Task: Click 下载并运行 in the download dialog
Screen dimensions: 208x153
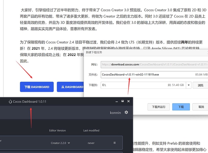Action: coord(159,107)
